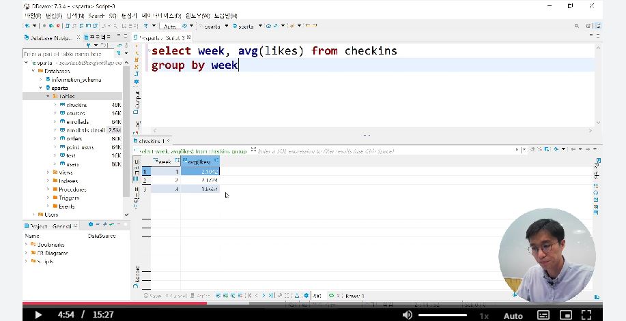Adjust the video volume slider
The width and height of the screenshot is (626, 321).
point(442,315)
